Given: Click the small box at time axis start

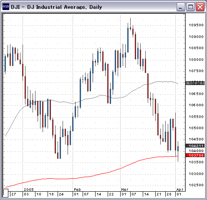Looking at the screenshot, I should tap(5, 193).
